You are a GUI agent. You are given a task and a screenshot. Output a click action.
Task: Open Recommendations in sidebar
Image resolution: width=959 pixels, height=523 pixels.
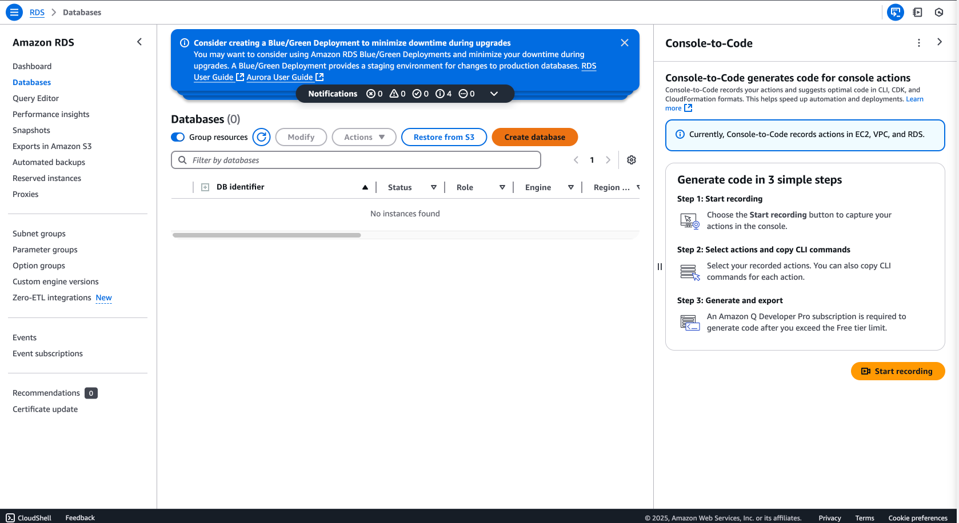46,393
